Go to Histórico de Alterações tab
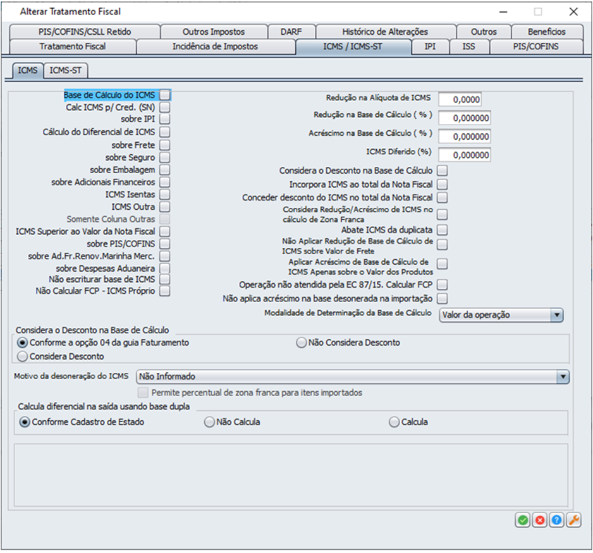Image resolution: width=593 pixels, height=553 pixels. coord(386,32)
